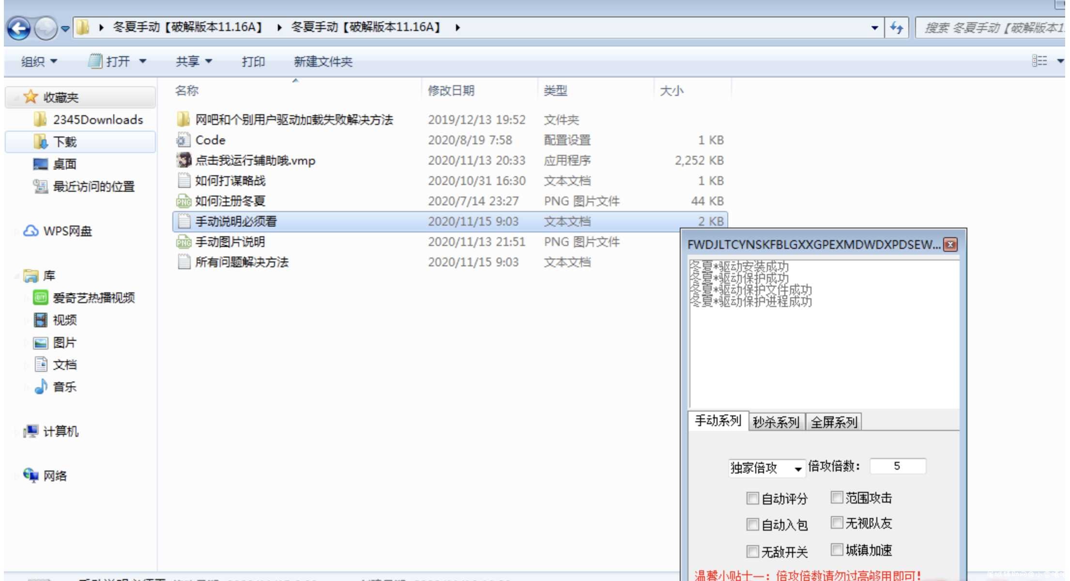Enable 自动评分 checkbox
This screenshot has width=1070, height=581.
[x=752, y=498]
